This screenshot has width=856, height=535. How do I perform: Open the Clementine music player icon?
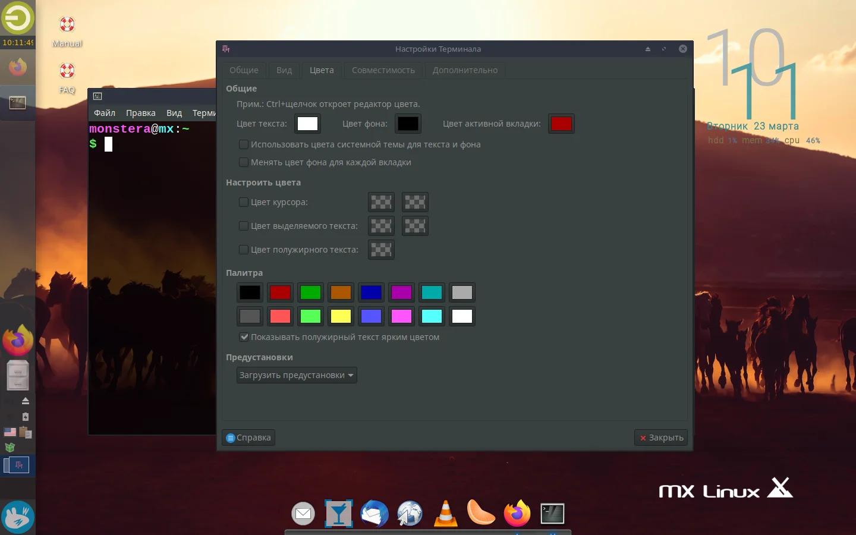tap(481, 513)
